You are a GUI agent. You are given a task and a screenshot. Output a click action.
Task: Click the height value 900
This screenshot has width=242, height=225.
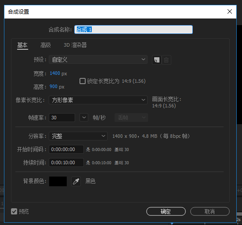54,86
